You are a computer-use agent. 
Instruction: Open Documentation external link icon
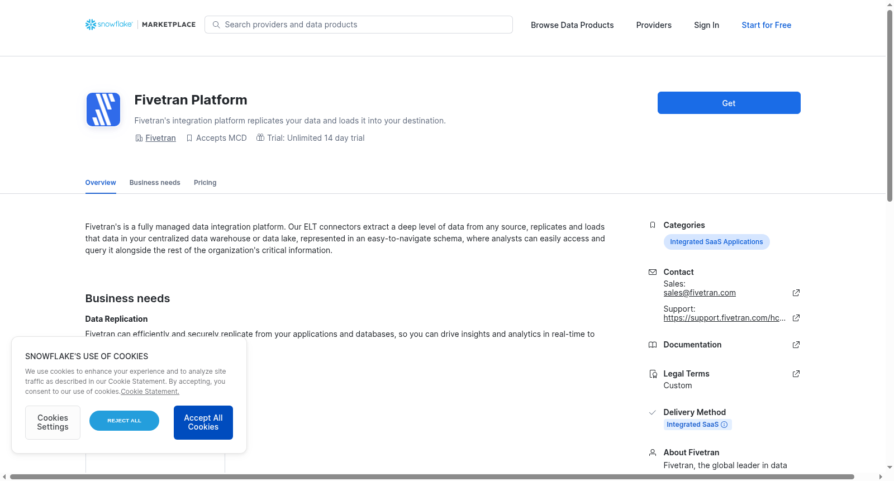click(796, 345)
